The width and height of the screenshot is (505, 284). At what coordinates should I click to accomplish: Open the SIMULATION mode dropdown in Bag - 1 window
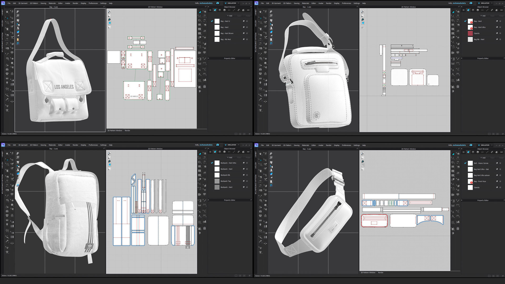click(x=485, y=3)
